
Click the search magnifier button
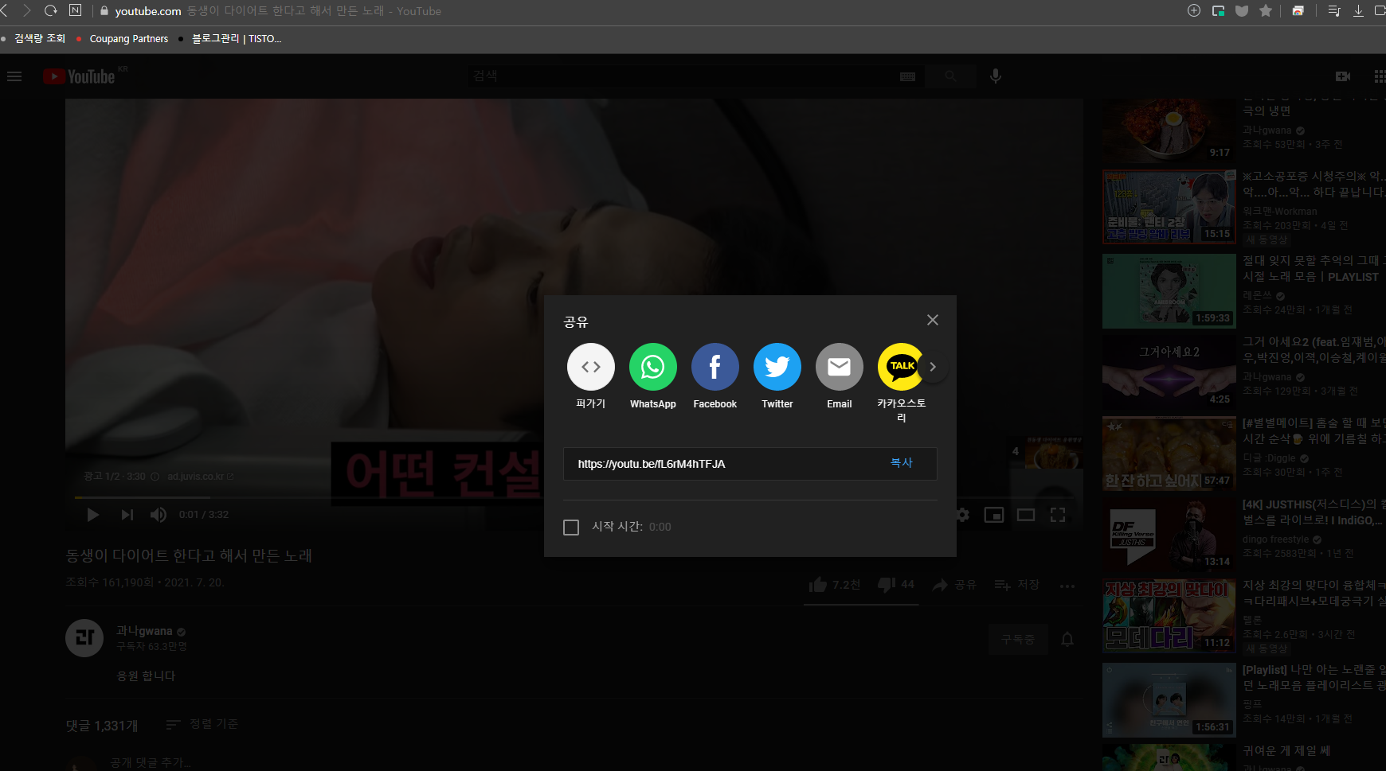click(x=950, y=76)
